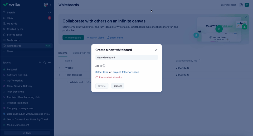The width and height of the screenshot is (253, 136).
Task: Play the Meet Wrike Whiteboard video
Action: 219,29
